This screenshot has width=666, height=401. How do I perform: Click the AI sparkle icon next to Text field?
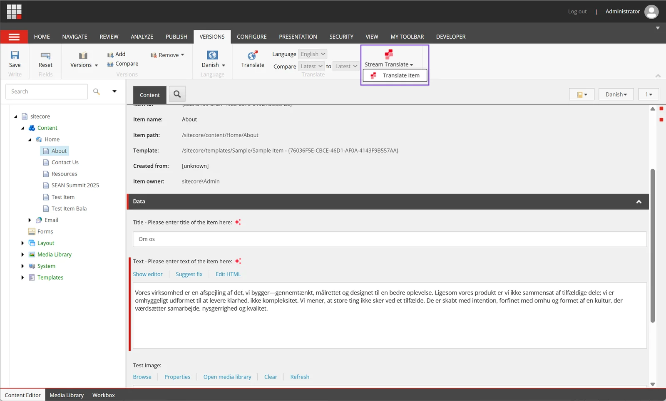point(238,261)
